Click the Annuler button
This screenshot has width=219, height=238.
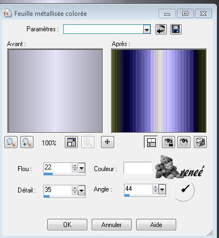pyautogui.click(x=111, y=225)
